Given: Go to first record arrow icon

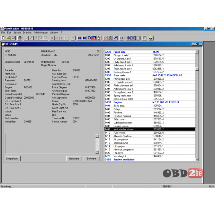Looking at the screenshot, I should tap(52, 38).
